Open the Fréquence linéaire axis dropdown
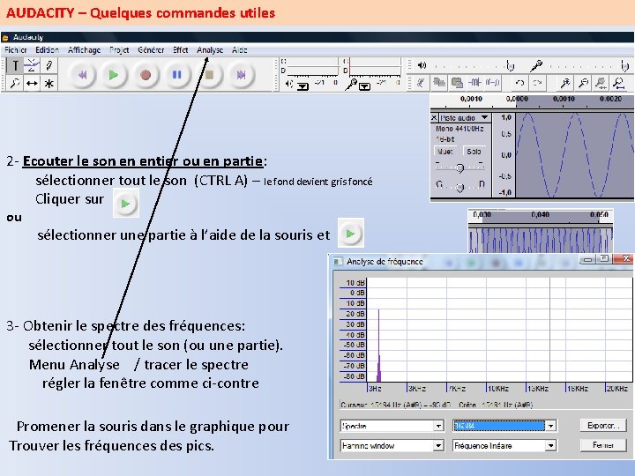The height and width of the screenshot is (476, 635). click(504, 446)
